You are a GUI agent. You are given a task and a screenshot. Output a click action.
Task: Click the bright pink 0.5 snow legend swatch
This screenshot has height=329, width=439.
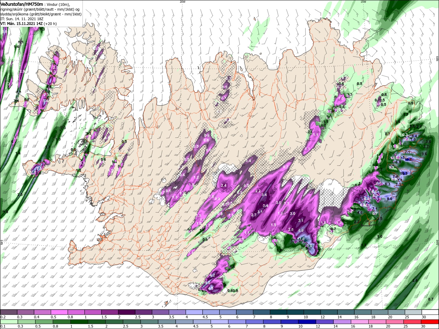[x=59, y=312]
